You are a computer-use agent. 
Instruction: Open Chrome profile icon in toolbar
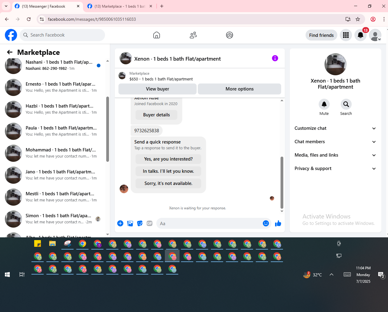(x=373, y=19)
